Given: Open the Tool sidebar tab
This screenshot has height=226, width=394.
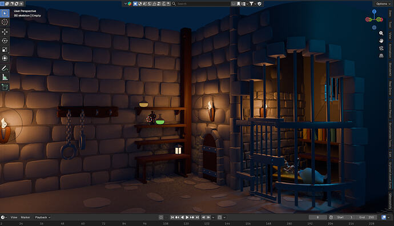Looking at the screenshot, I should [390, 24].
